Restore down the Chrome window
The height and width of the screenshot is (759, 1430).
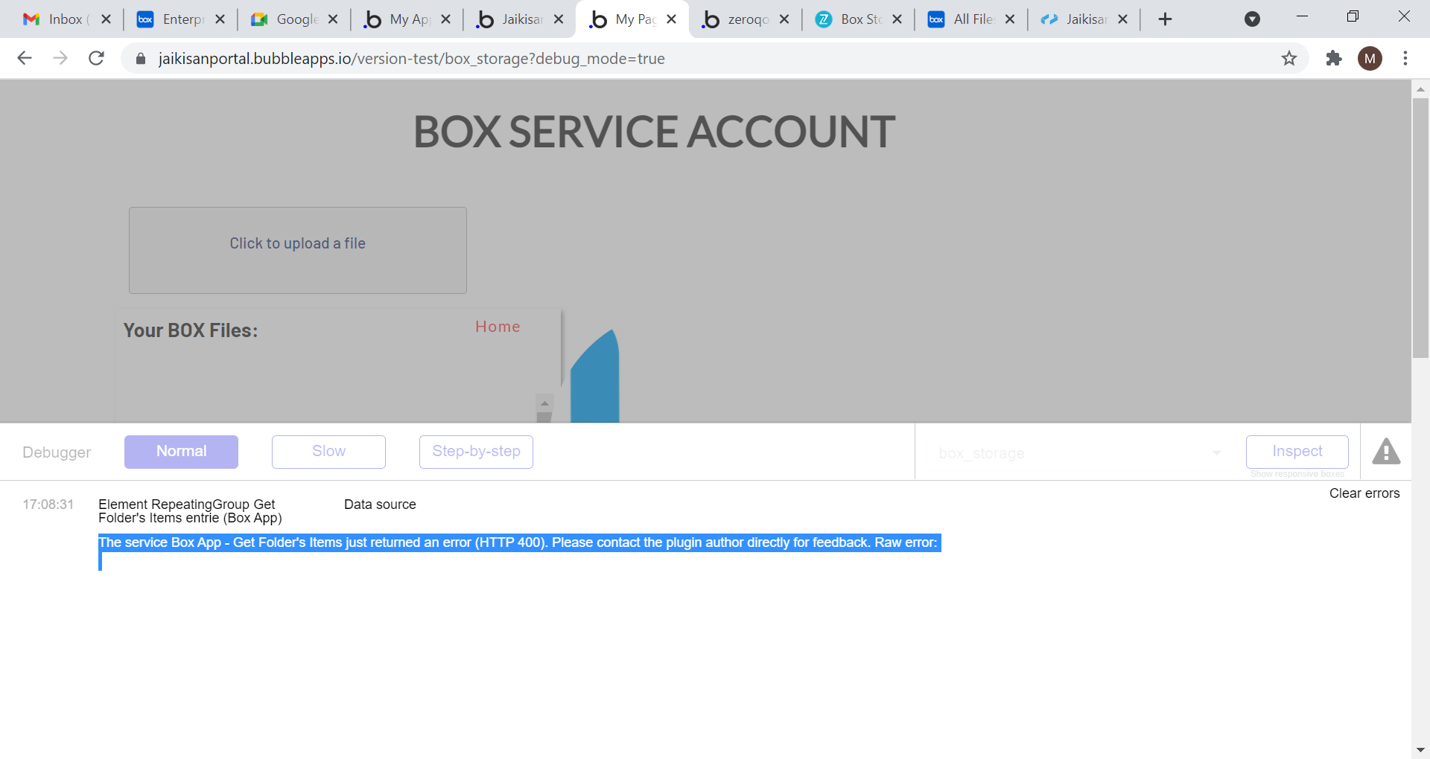tap(1353, 16)
